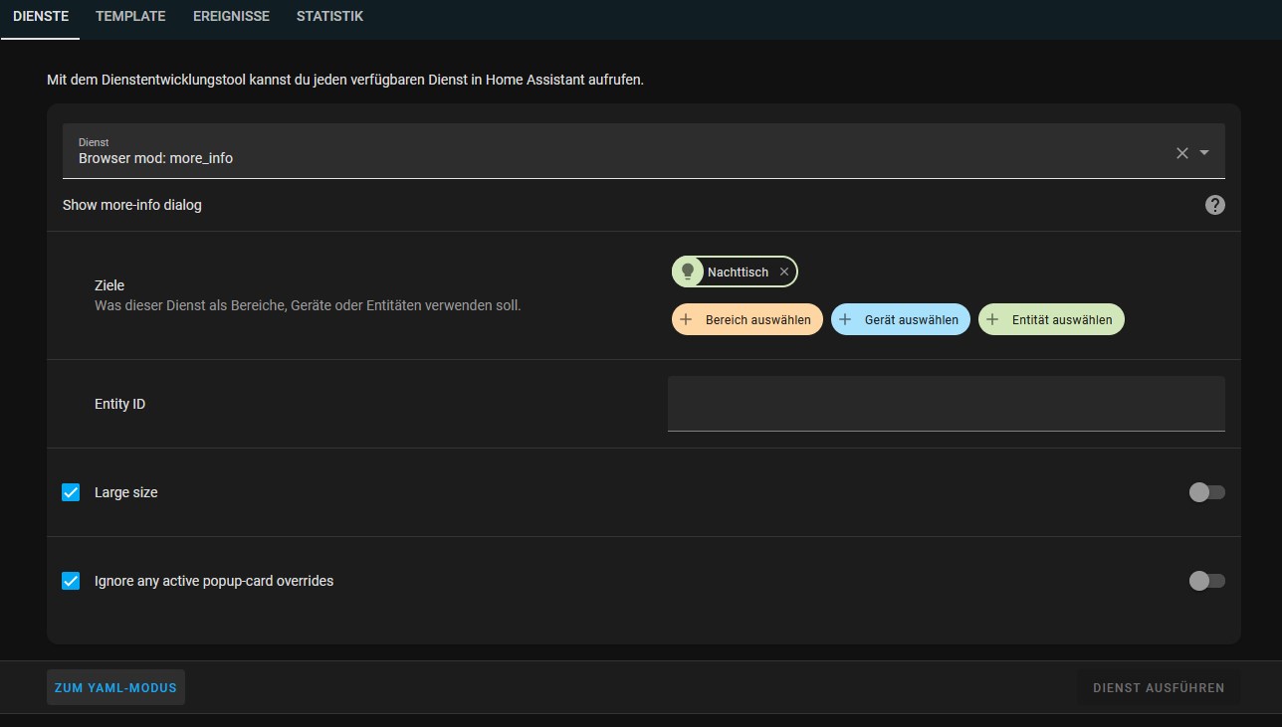Open the Dienst service dropdown arrow
Viewport: 1282px width, 727px height.
[1205, 153]
